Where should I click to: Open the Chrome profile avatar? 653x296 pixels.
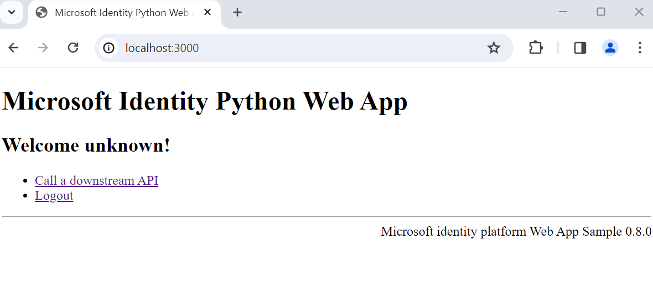[610, 48]
